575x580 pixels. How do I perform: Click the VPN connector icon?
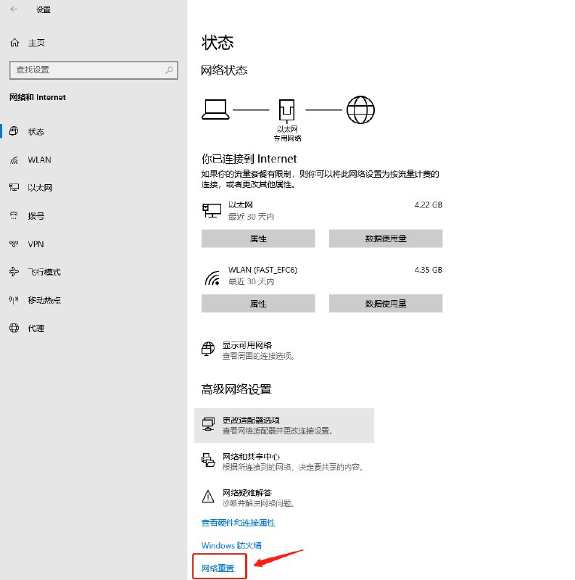coord(14,244)
